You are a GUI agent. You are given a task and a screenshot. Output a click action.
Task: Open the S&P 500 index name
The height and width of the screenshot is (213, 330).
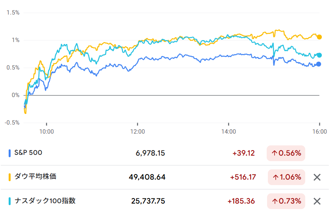tap(28, 153)
